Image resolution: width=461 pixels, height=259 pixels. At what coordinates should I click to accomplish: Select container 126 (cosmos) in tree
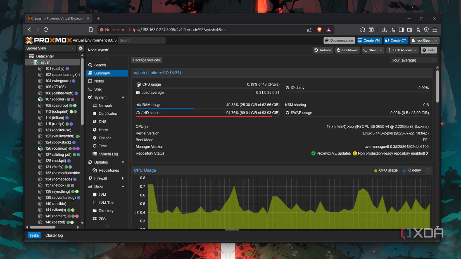pos(56,148)
